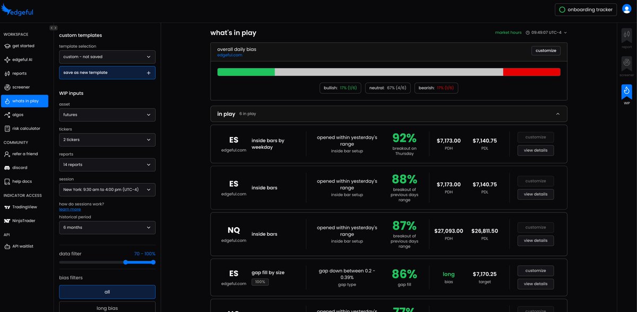Click the get started icon in the sidebar

tap(7, 46)
